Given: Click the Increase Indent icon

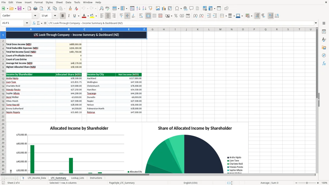Looking at the screenshot, I should tap(209, 16).
